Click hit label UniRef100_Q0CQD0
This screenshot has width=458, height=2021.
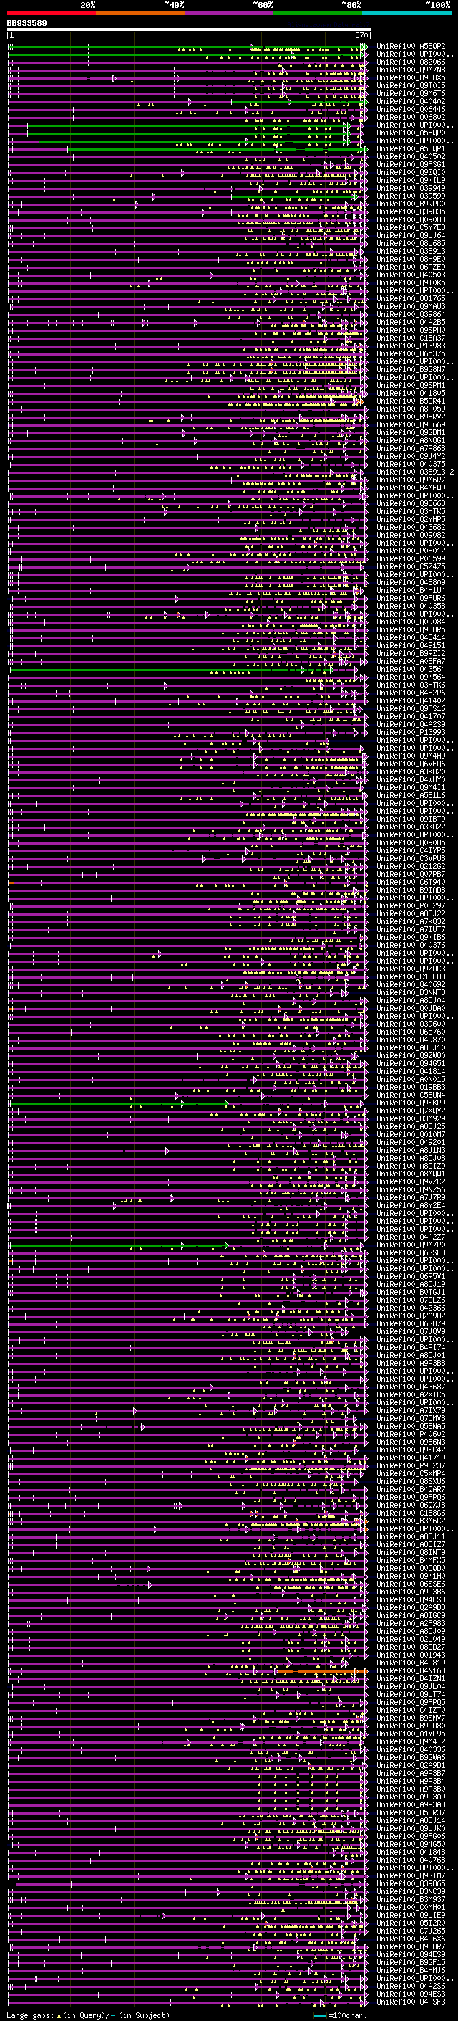pos(411,1569)
